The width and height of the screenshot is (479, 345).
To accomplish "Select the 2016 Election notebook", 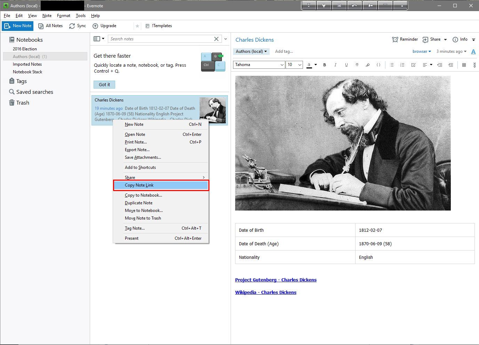I will coord(25,49).
